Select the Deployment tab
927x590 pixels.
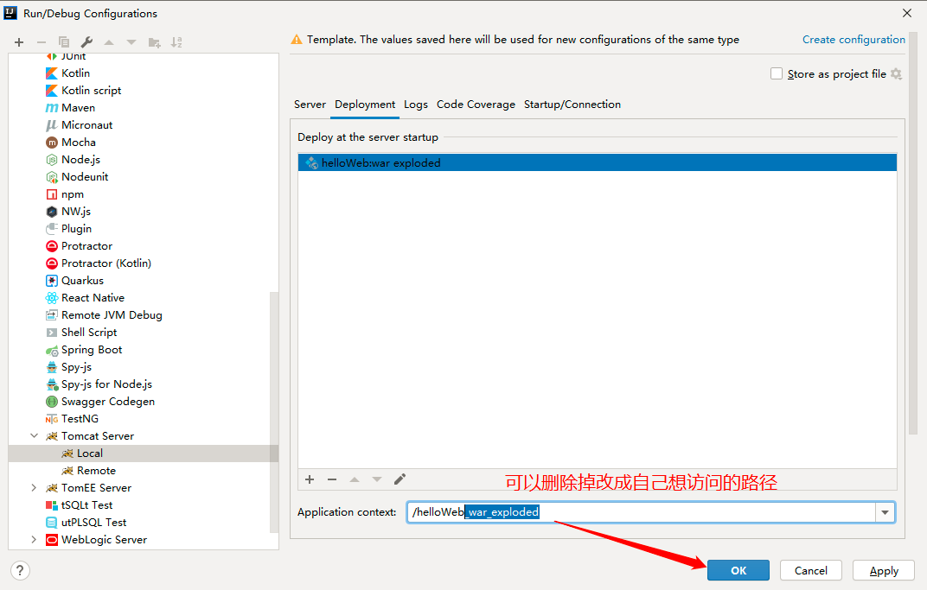point(365,105)
